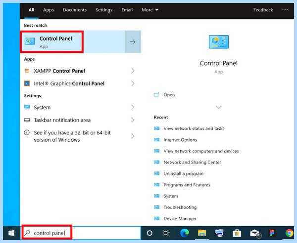Open recent Troubleshooting entry
The width and height of the screenshot is (297, 243).
[x=180, y=207]
